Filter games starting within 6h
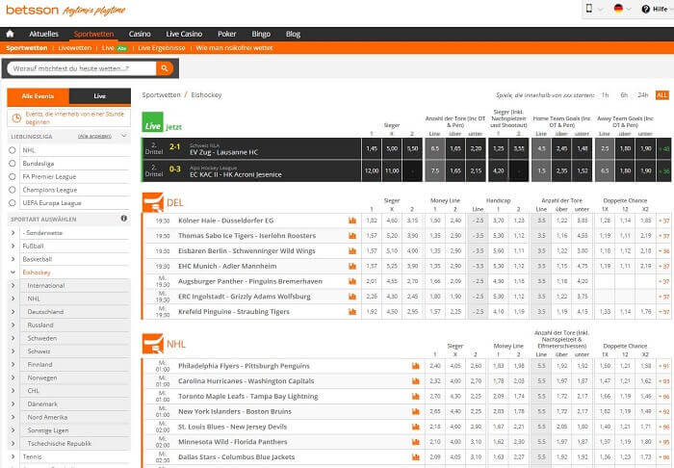The height and width of the screenshot is (468, 674). [x=624, y=95]
